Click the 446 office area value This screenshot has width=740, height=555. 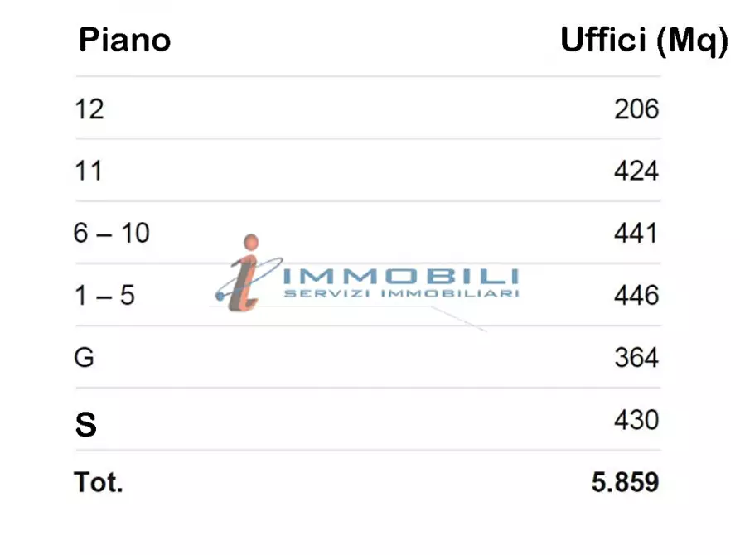pyautogui.click(x=636, y=296)
